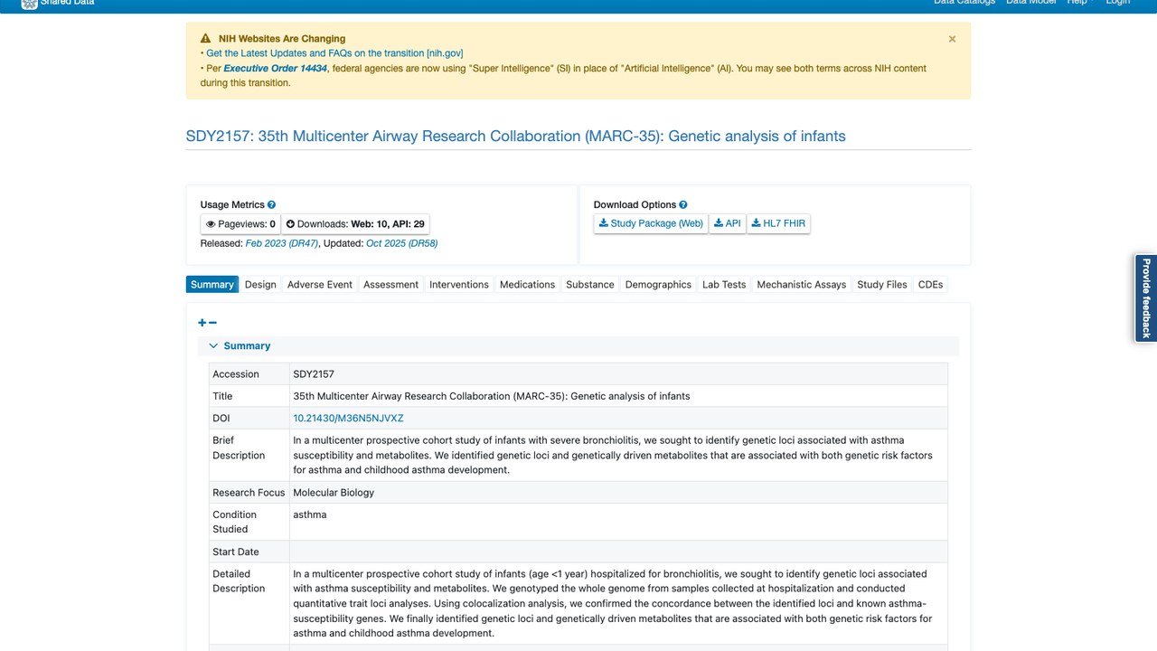Expand all sections with the plus icon
Screen dimensions: 1157x651
coord(202,323)
